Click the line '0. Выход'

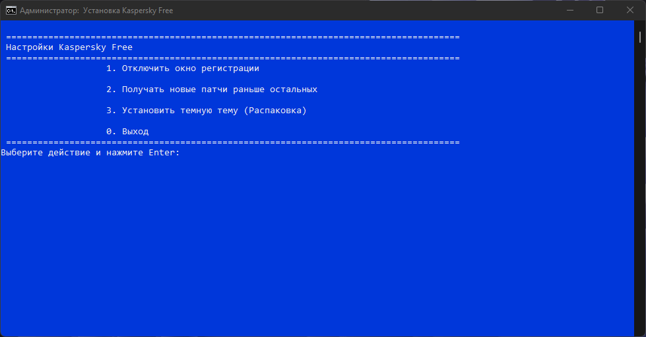127,132
